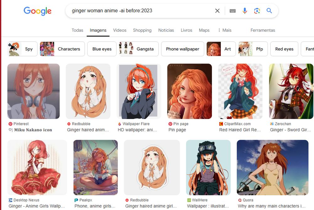Screen dimensions: 314x210
Task: Click the Quora source name
Action: 248,200
